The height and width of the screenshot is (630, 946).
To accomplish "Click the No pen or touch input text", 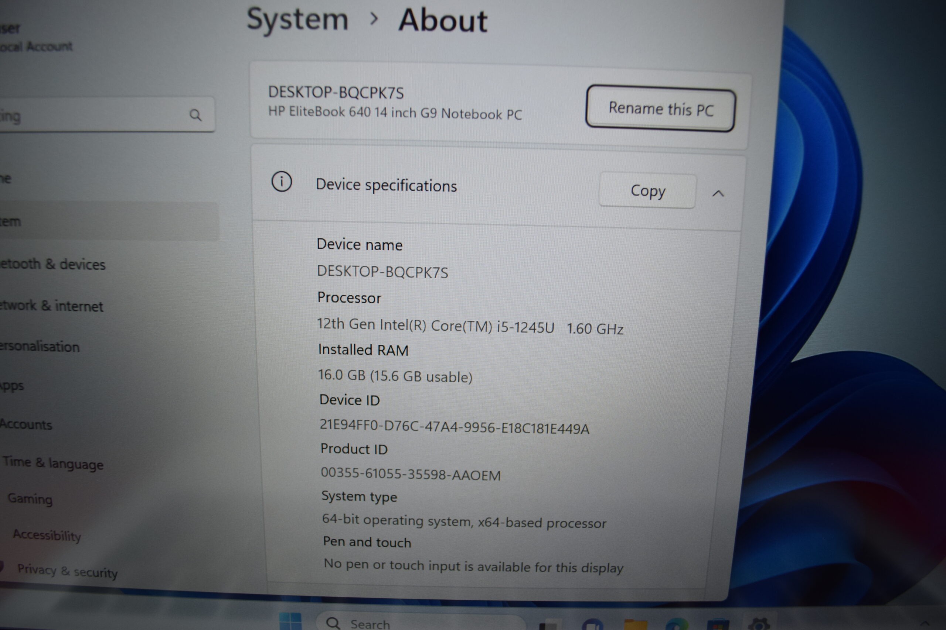I will click(x=473, y=566).
